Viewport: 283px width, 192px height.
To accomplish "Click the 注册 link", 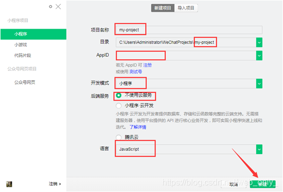I will click(147, 65).
